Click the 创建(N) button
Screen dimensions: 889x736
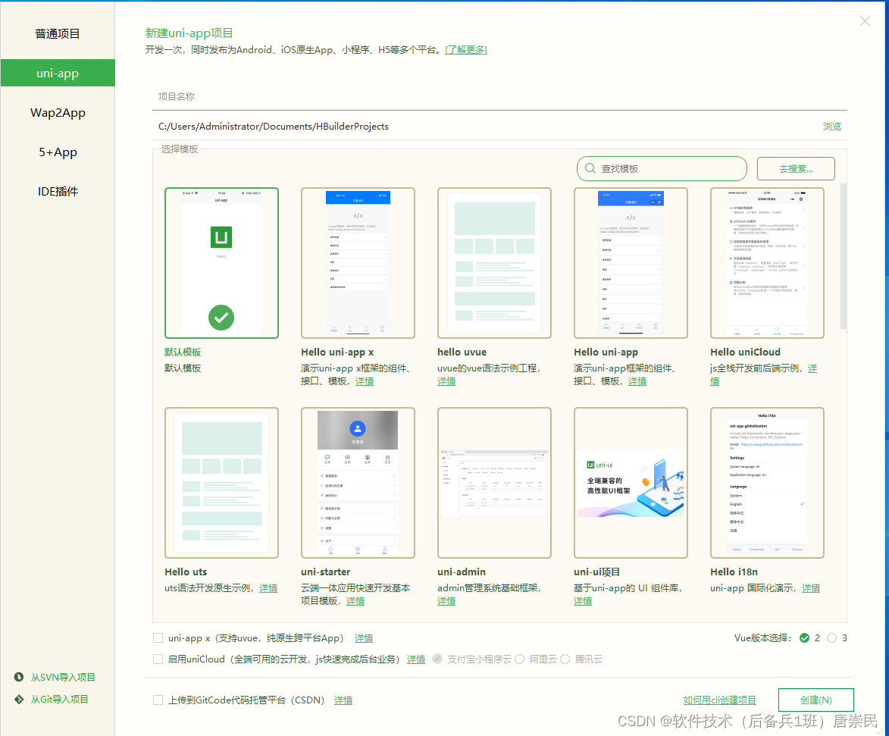815,700
